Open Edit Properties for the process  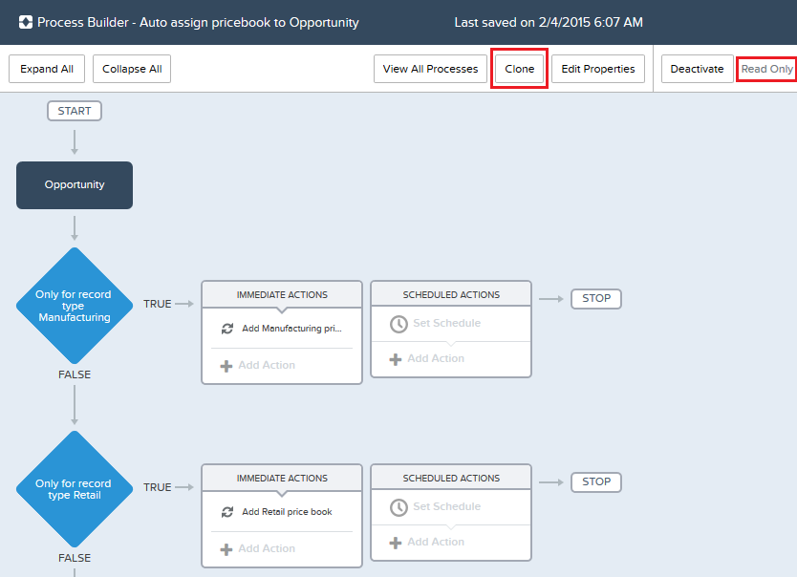[x=598, y=69]
